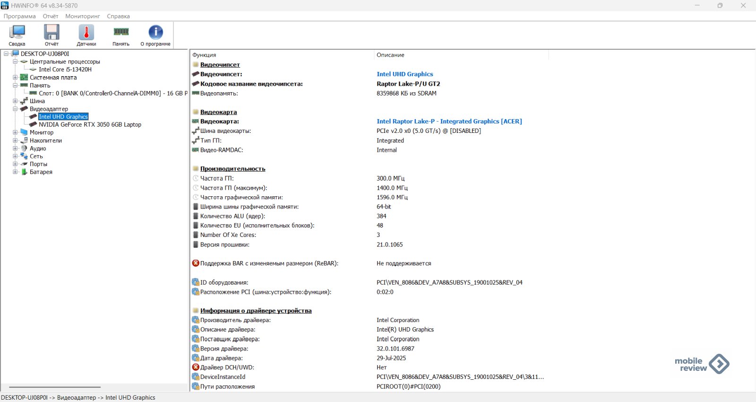The height and width of the screenshot is (402, 756).
Task: Expand the Монитор tree node
Action: tap(15, 132)
